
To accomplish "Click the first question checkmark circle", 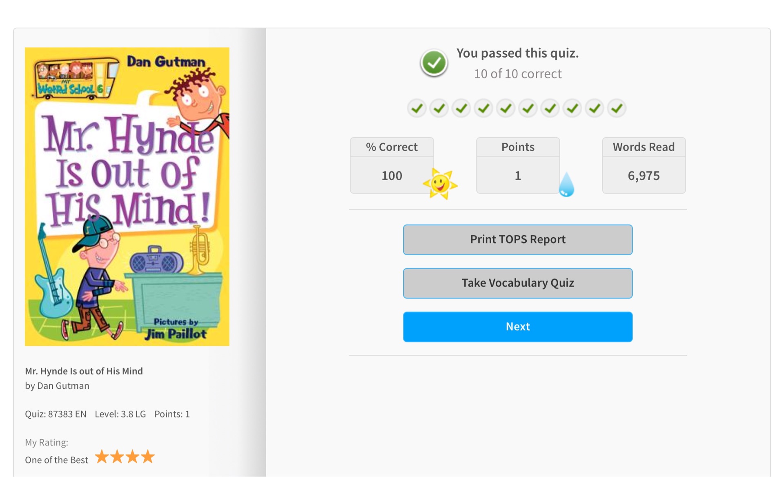I will (416, 108).
